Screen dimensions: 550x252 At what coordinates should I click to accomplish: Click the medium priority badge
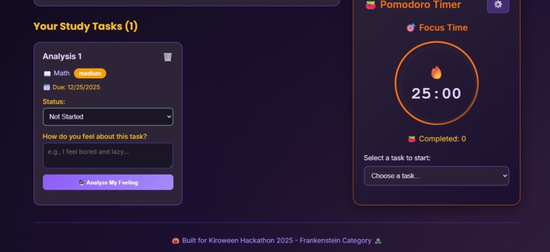[x=90, y=74]
